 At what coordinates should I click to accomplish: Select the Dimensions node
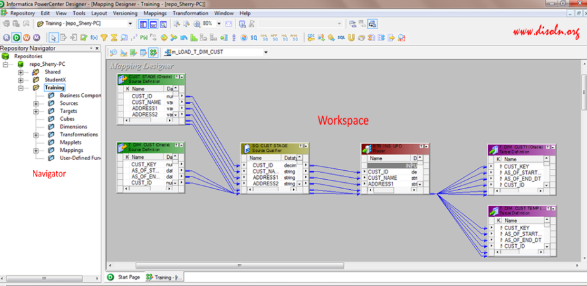tap(73, 127)
